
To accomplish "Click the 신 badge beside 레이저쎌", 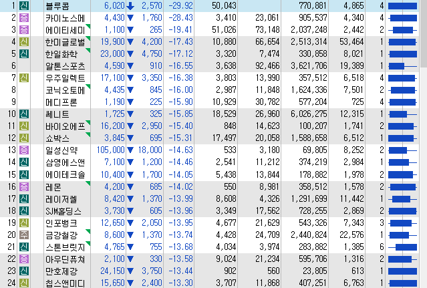I will (x=24, y=198).
